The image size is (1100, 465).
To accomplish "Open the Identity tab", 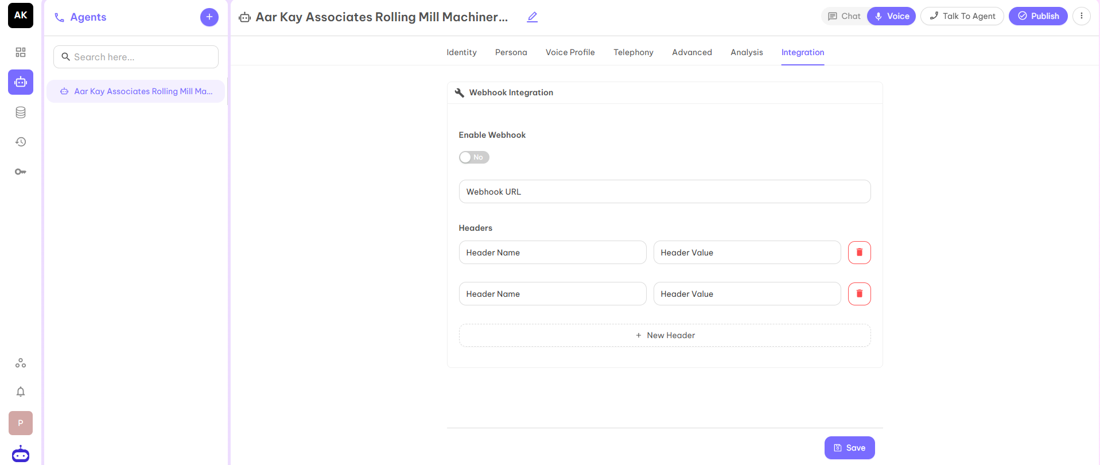I will tap(462, 52).
